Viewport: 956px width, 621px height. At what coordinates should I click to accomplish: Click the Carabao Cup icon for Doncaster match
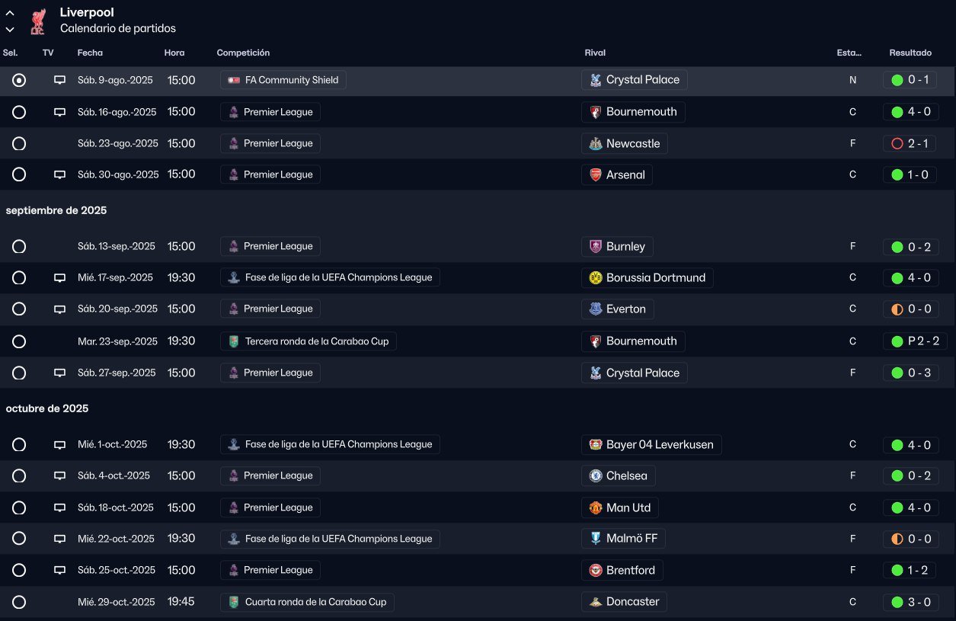tap(234, 602)
